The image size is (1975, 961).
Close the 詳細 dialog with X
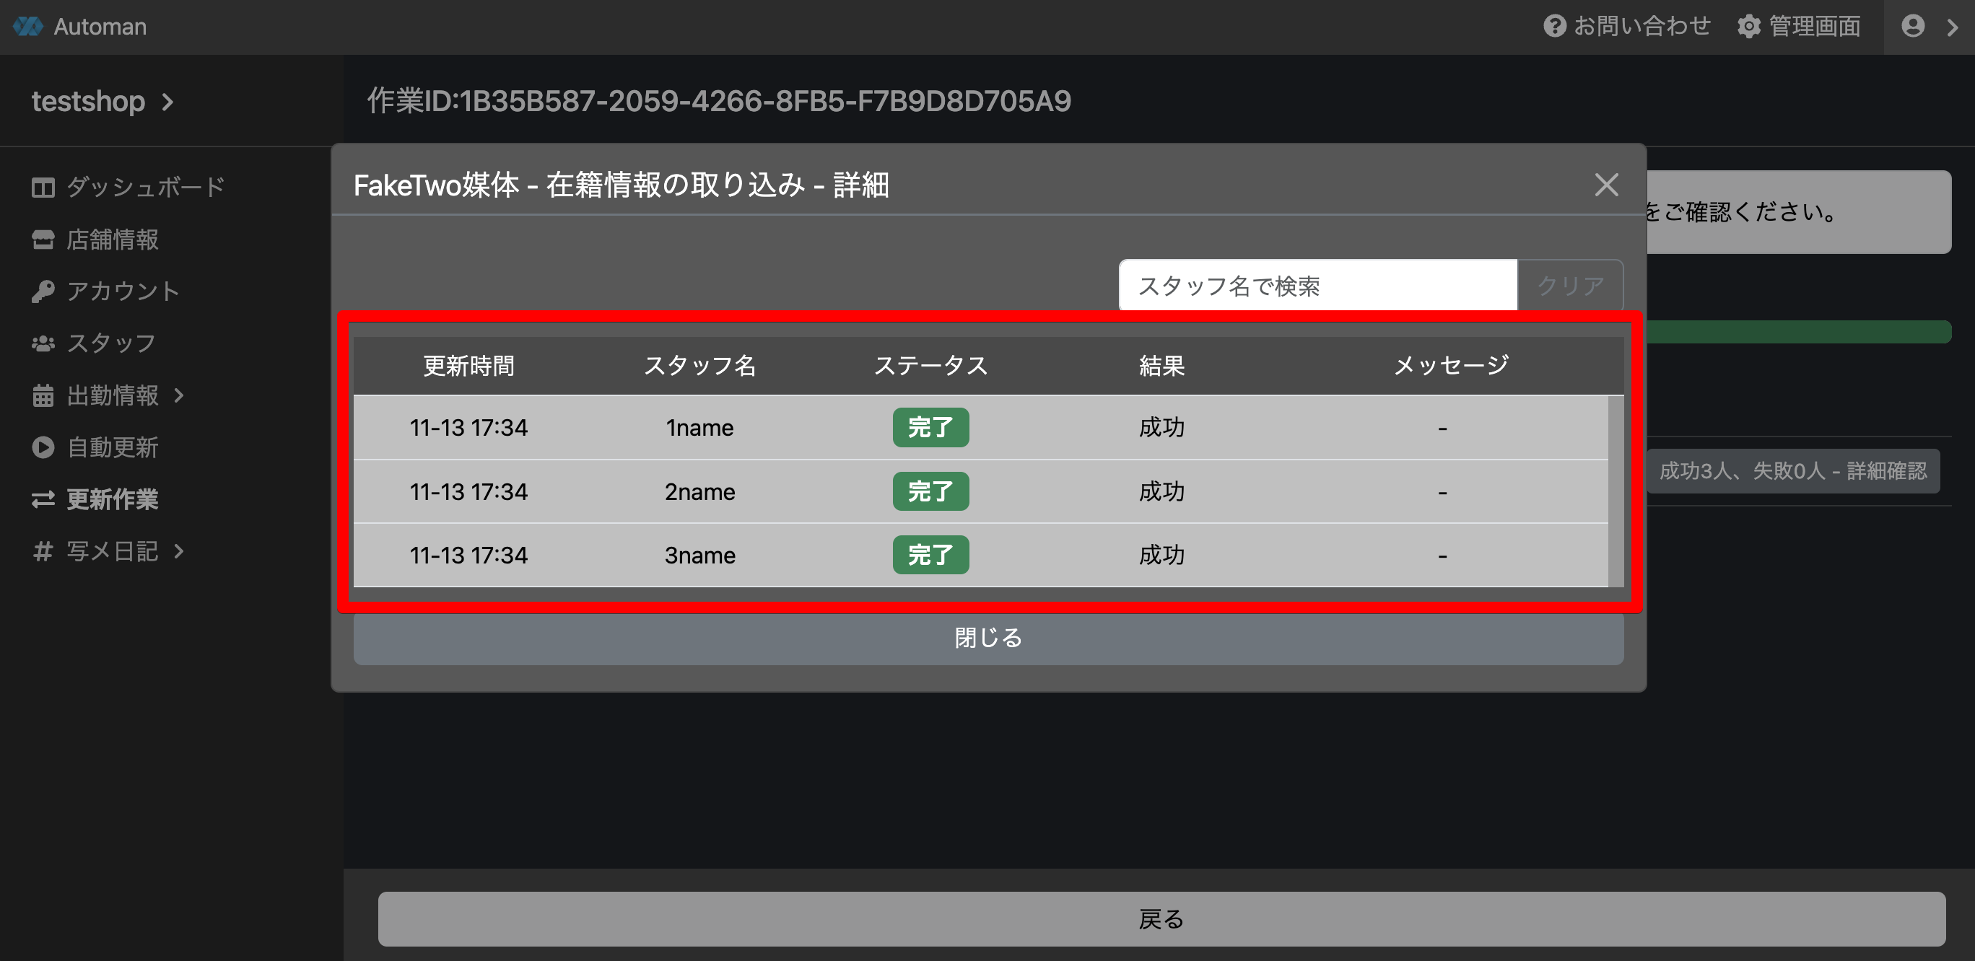[x=1606, y=185]
